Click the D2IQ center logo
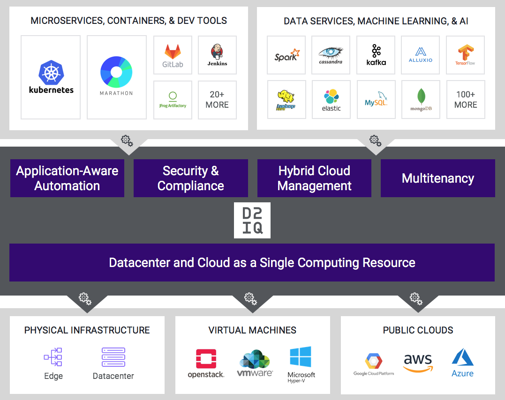The image size is (505, 400). coord(252,221)
